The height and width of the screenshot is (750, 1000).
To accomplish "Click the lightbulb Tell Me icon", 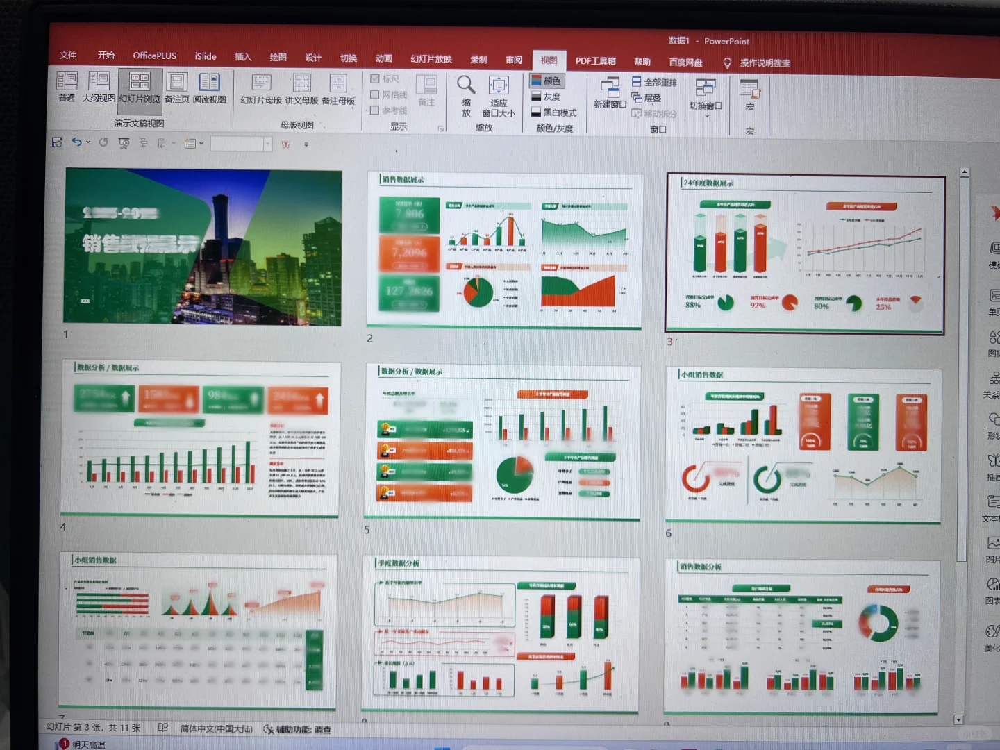I will [727, 63].
